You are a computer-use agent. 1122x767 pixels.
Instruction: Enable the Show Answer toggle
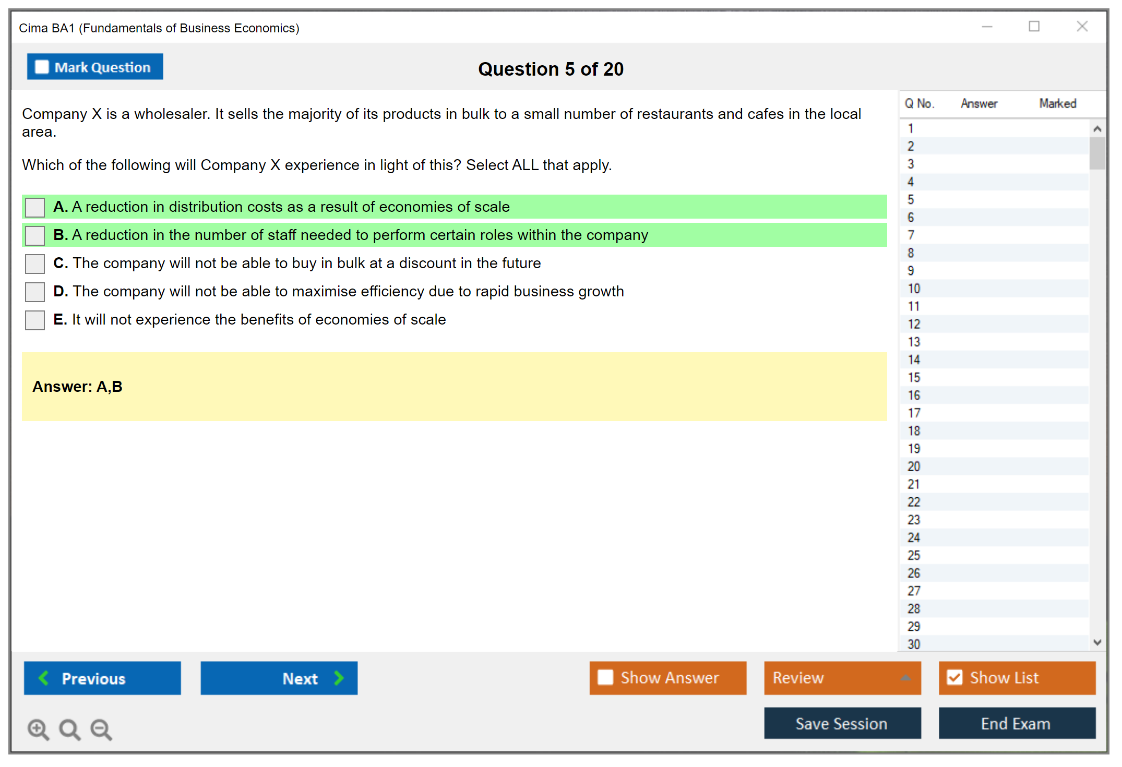tap(605, 678)
